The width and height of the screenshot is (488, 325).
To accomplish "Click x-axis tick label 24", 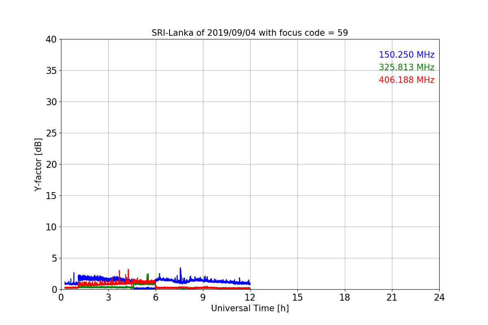I will [439, 297].
